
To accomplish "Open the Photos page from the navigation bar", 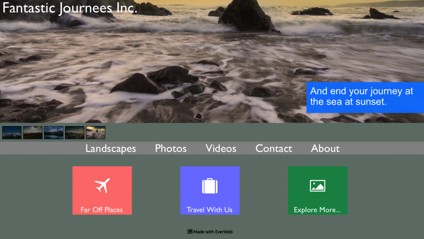I will (170, 148).
